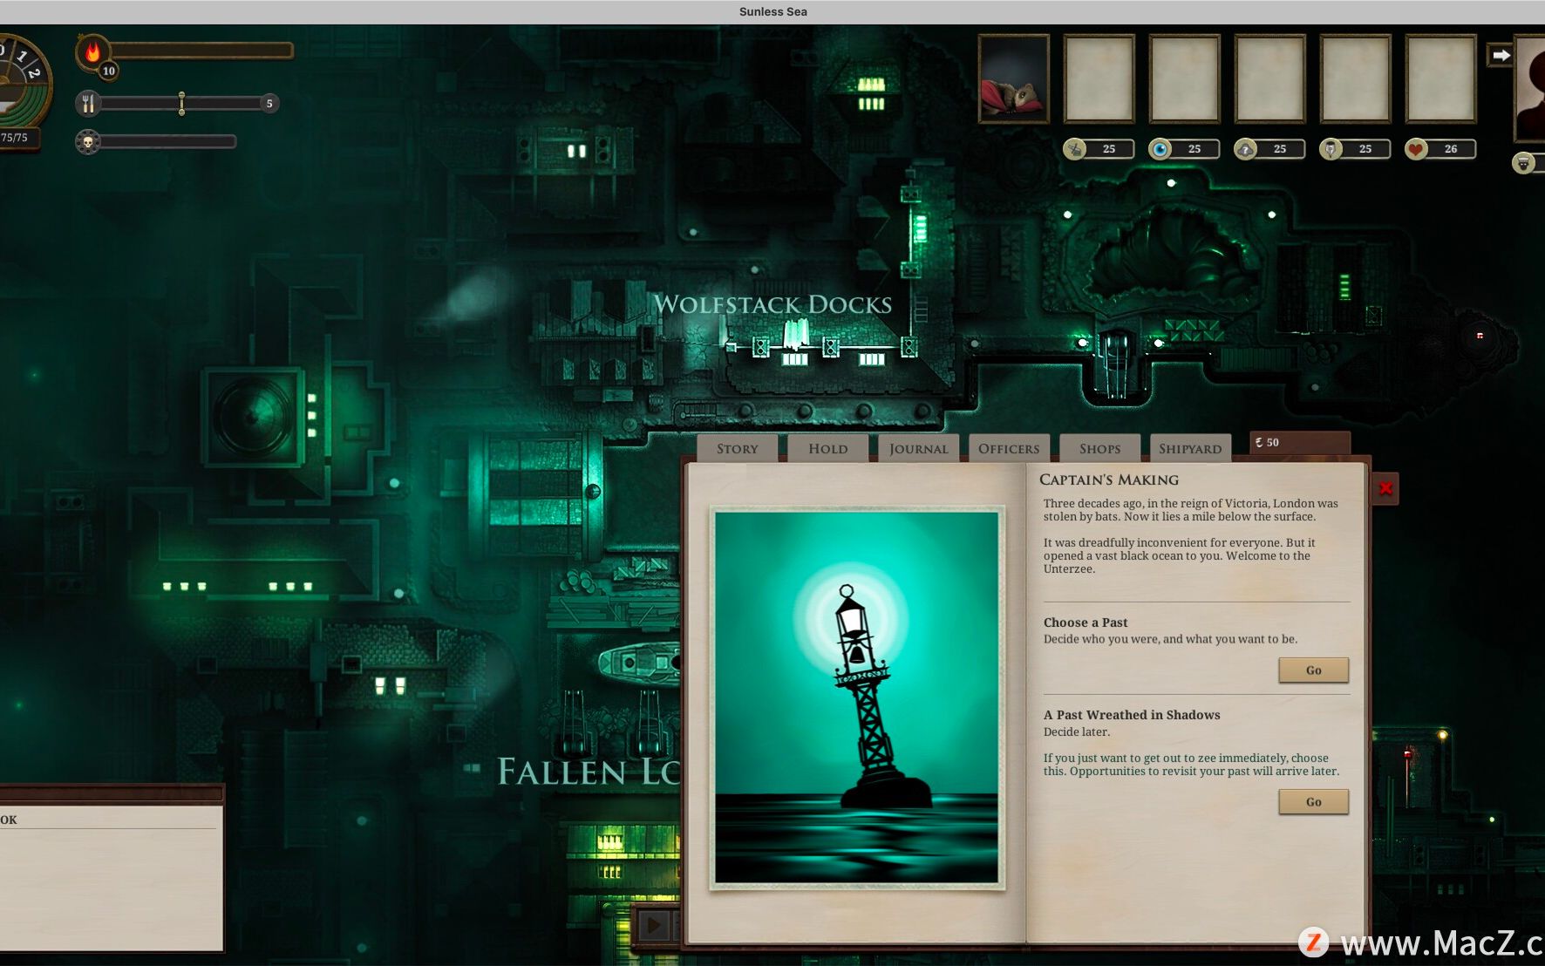Screen dimensions: 1545x966
Task: Click the play button below the map
Action: pos(654,925)
